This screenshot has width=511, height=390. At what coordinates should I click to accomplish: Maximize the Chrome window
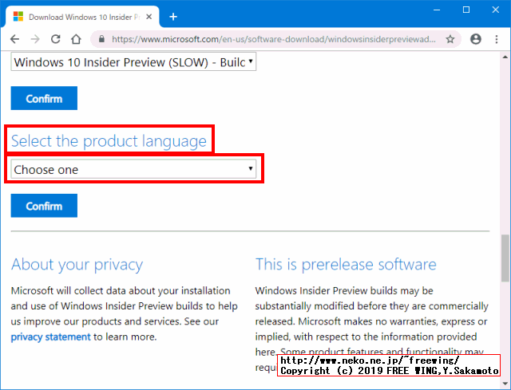click(x=466, y=10)
